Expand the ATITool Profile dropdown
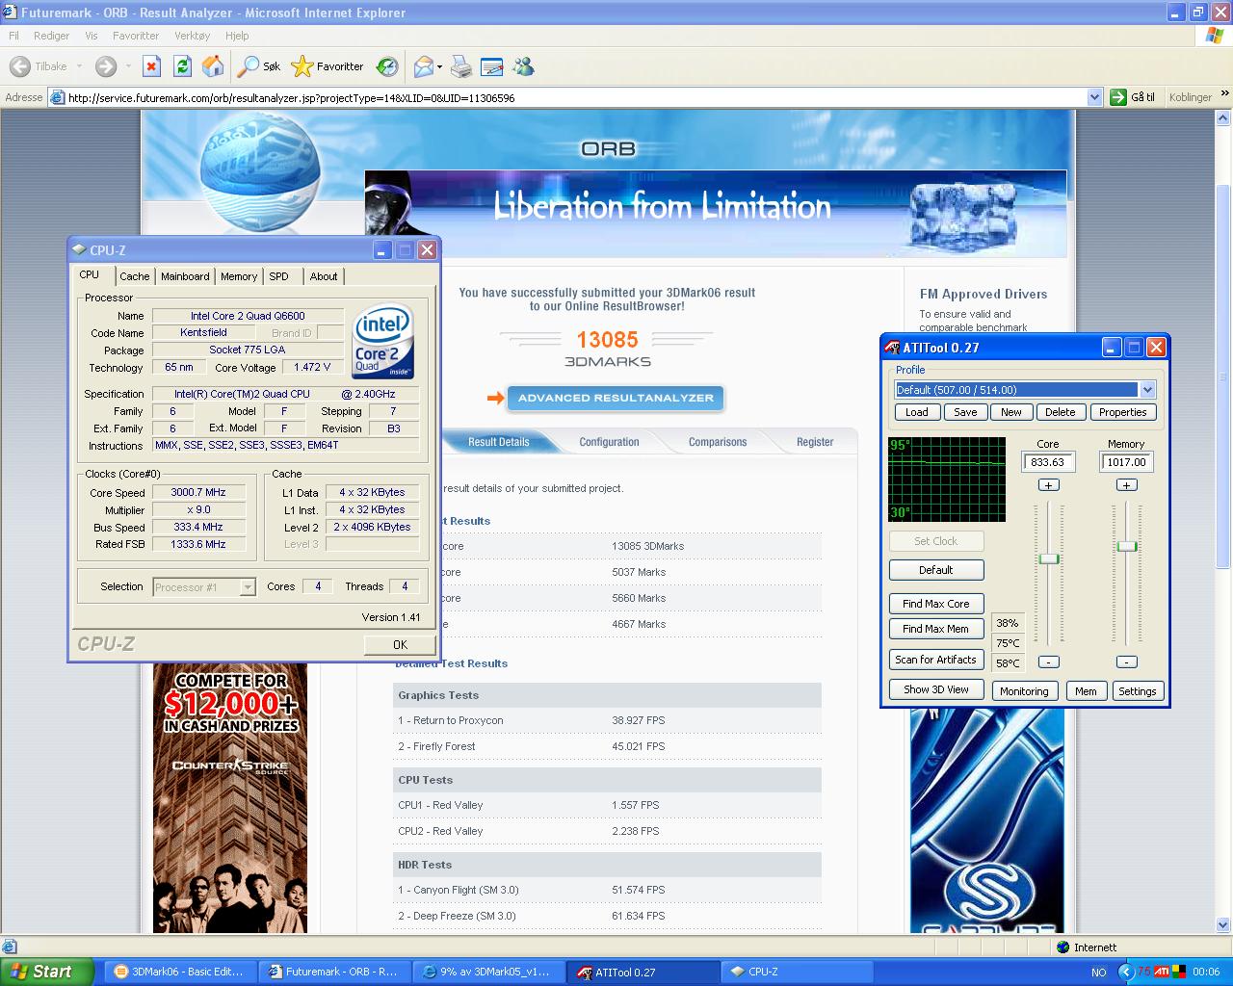Image resolution: width=1233 pixels, height=986 pixels. 1147,390
